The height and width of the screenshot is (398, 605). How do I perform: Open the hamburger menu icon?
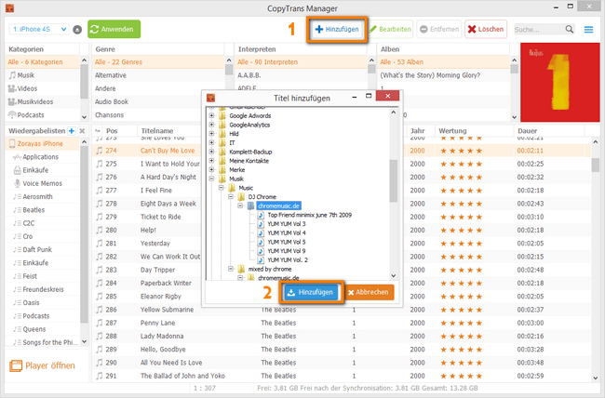point(588,30)
